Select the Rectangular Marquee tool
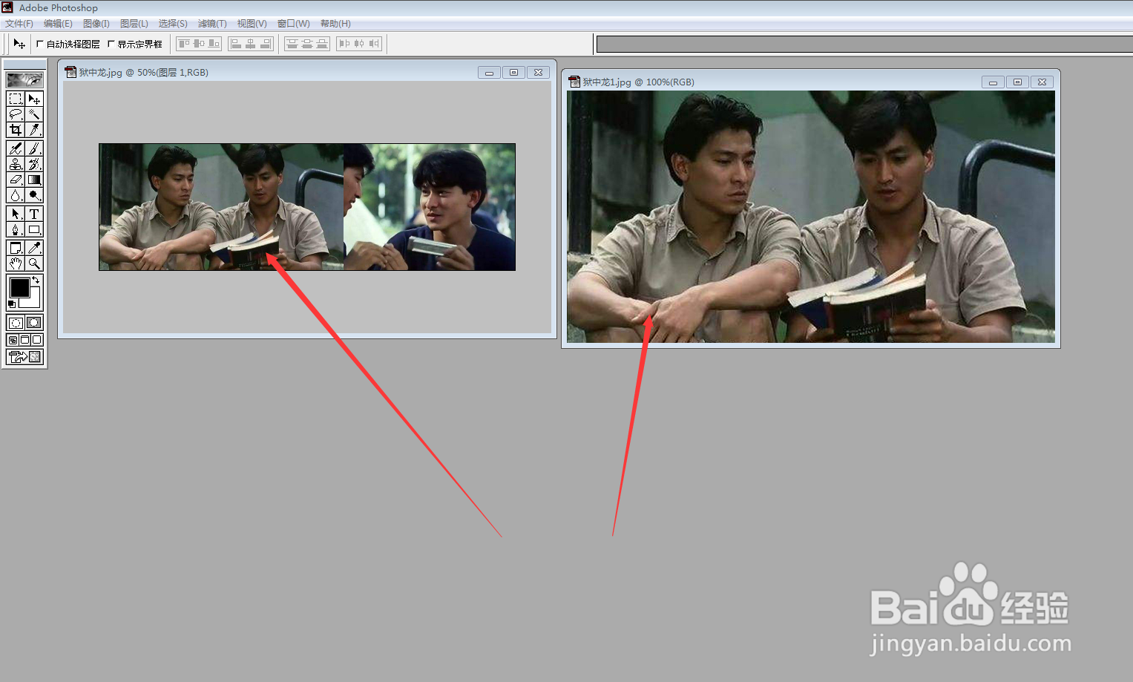 tap(15, 99)
